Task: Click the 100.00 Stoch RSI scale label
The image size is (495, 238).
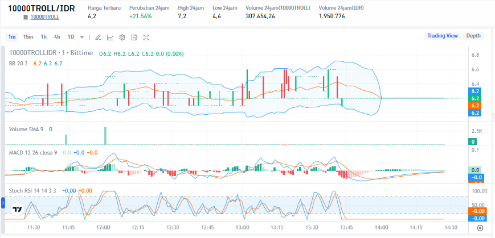Action: pos(478,191)
